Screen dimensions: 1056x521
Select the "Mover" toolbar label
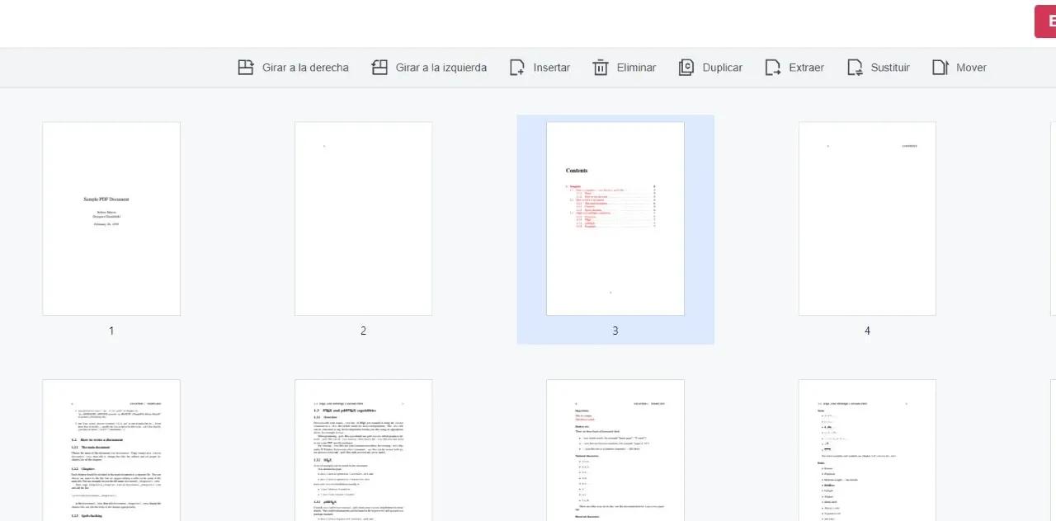click(x=971, y=68)
